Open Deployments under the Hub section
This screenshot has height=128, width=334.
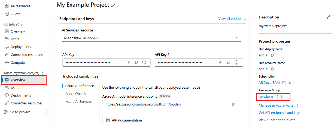21,47
